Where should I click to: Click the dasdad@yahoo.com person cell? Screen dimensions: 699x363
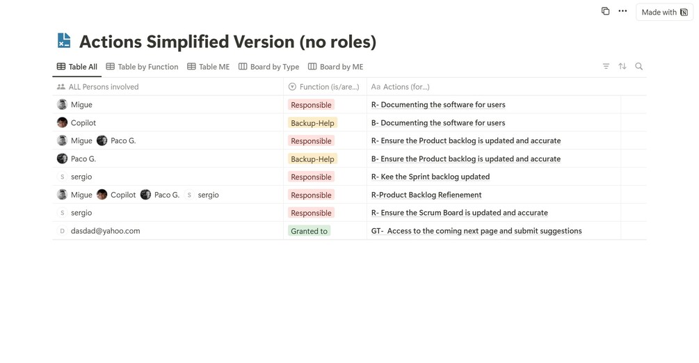pos(105,231)
